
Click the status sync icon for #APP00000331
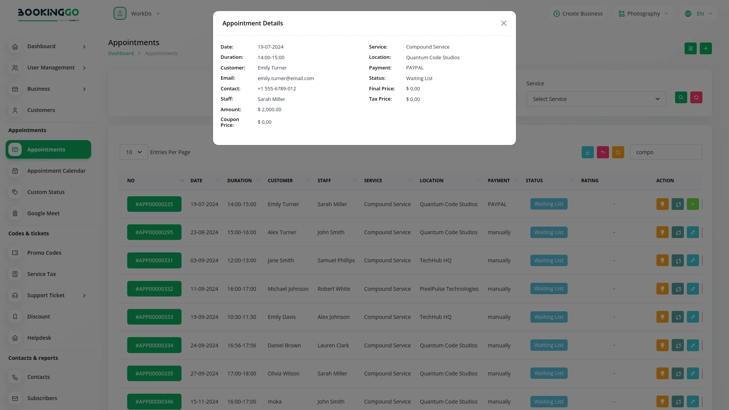click(x=678, y=260)
